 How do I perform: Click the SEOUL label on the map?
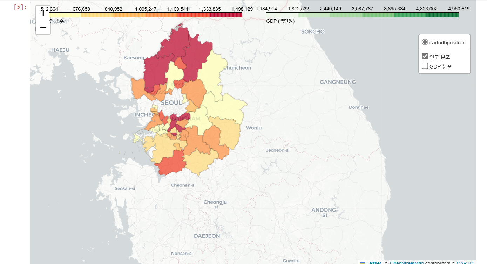(171, 103)
